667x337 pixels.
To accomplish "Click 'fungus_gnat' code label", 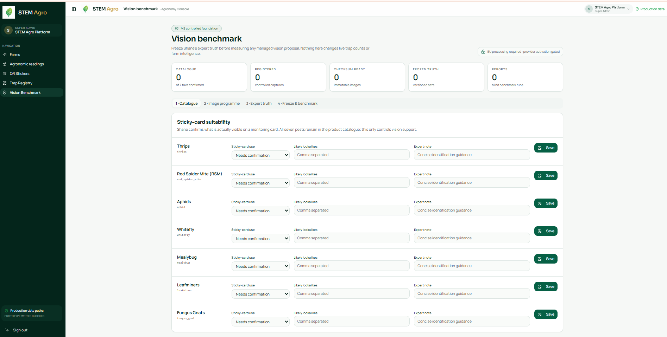I will pyautogui.click(x=186, y=318).
